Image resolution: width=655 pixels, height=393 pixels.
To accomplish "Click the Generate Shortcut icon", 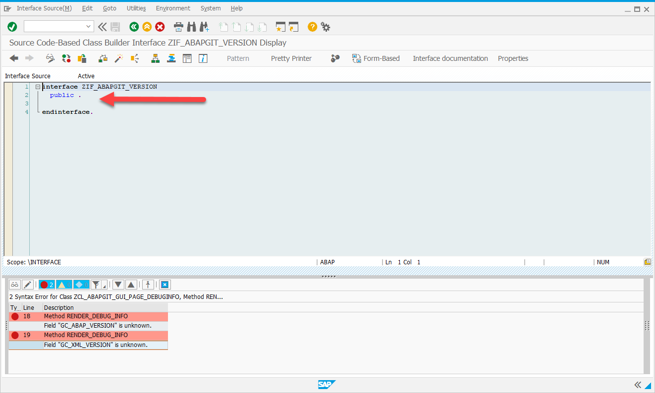I will coord(293,27).
